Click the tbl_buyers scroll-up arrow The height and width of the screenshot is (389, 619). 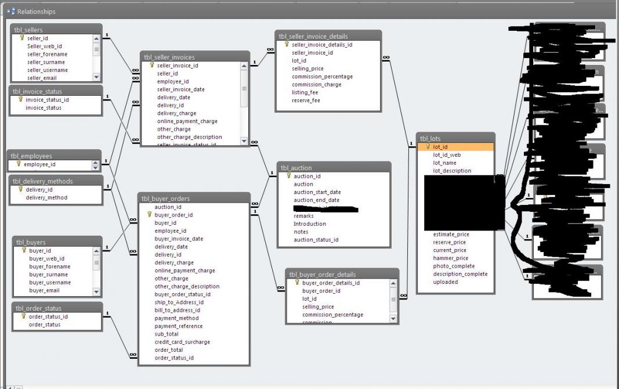96,251
